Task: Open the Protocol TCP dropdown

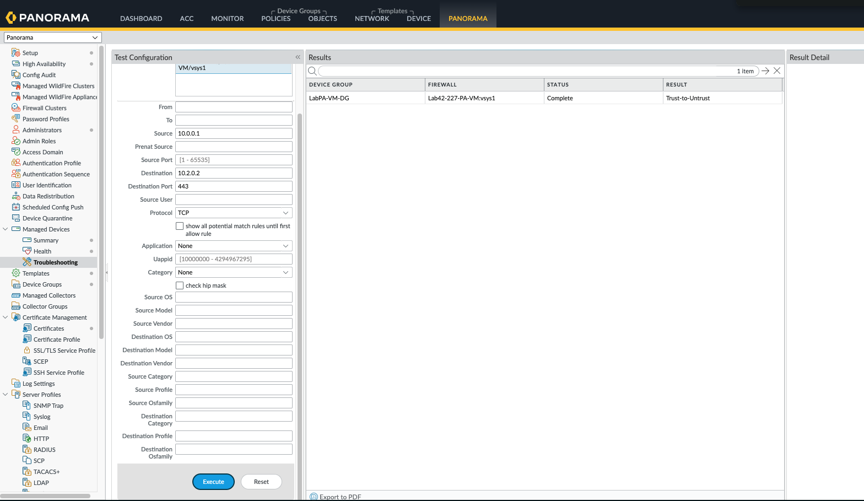Action: (234, 213)
